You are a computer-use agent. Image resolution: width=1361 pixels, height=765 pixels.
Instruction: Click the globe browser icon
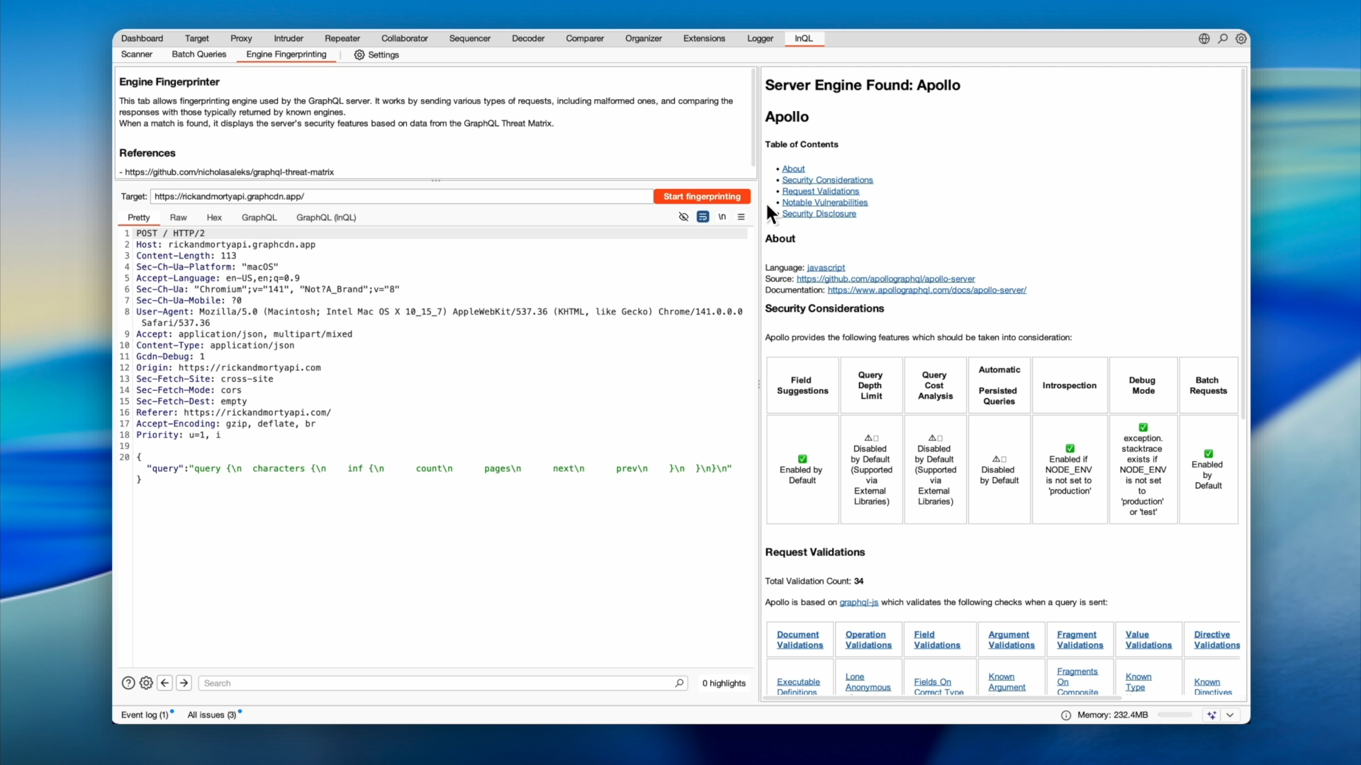[1204, 38]
